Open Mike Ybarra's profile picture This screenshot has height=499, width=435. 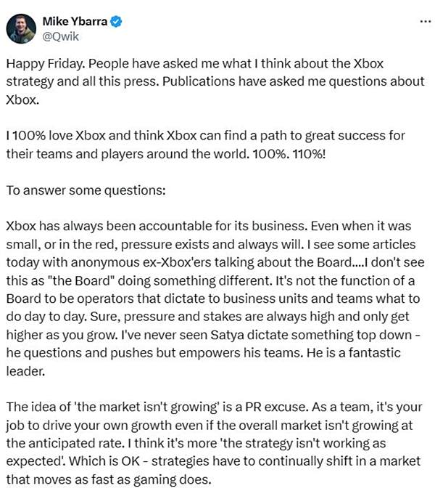21,28
